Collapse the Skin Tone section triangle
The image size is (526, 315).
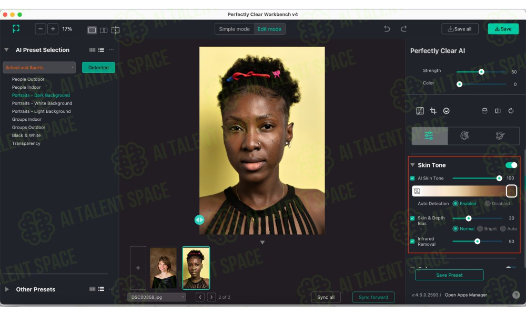(x=412, y=165)
